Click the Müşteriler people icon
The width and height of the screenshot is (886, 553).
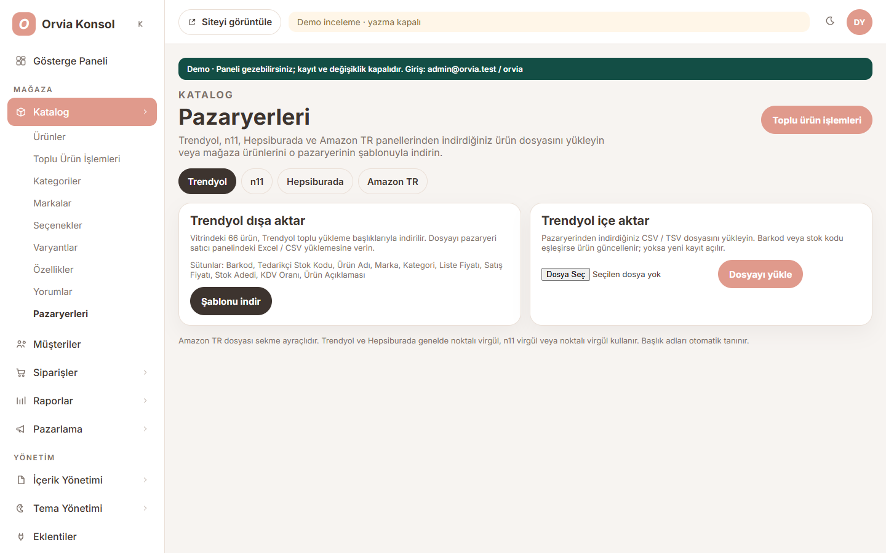pos(21,344)
